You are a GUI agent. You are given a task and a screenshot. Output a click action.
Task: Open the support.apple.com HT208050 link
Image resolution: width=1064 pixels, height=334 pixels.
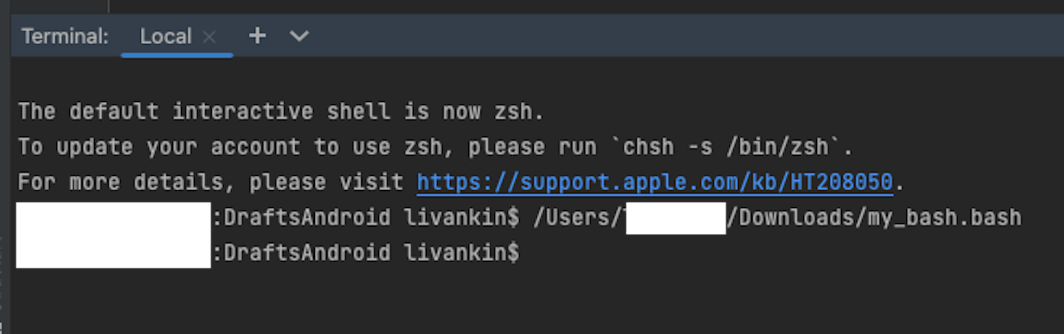(655, 182)
